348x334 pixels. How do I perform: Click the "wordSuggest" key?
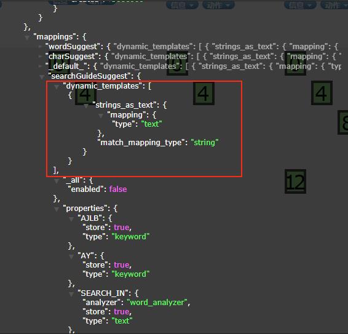[73, 47]
